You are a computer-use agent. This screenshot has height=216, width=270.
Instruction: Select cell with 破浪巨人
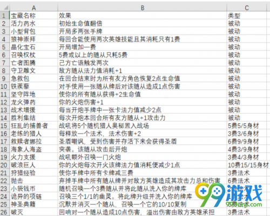(33, 165)
